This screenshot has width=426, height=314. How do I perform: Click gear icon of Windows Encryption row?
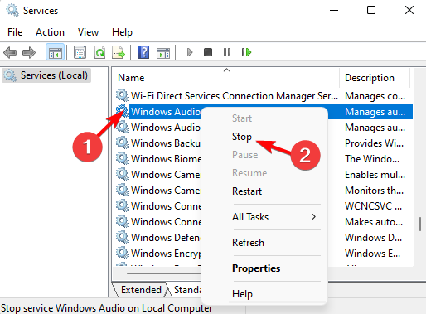pos(123,253)
